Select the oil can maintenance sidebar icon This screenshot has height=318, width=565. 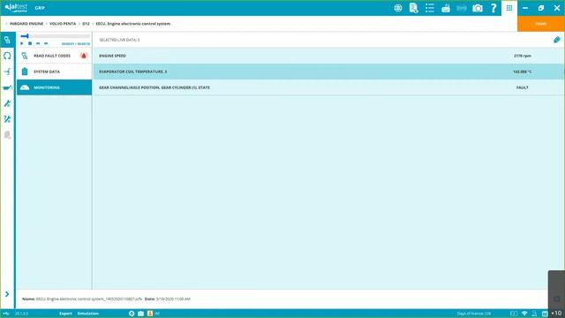click(x=7, y=87)
